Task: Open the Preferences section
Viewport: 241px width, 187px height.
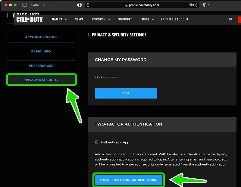Action: tap(41, 66)
